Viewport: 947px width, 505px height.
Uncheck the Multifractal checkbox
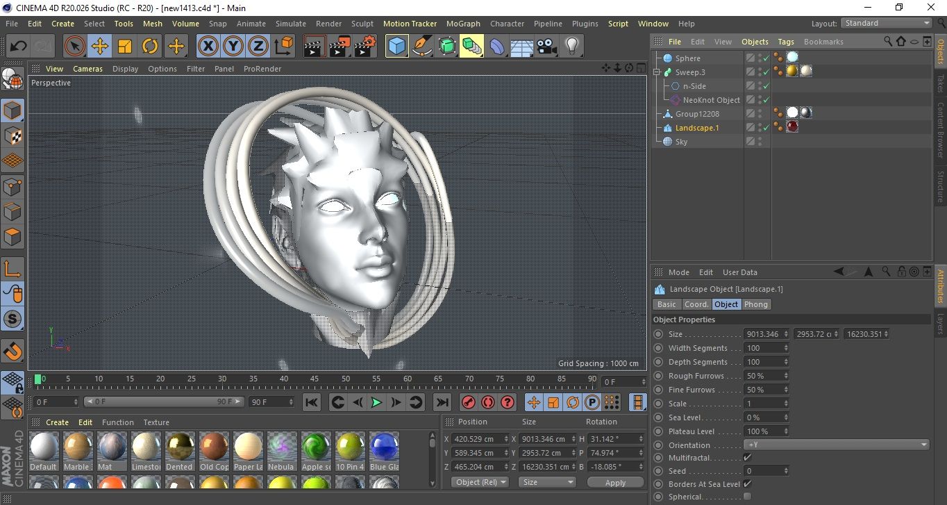pyautogui.click(x=747, y=458)
